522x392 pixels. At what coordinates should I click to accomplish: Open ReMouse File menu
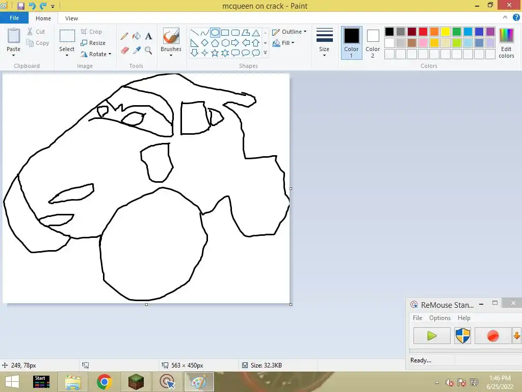click(x=417, y=317)
